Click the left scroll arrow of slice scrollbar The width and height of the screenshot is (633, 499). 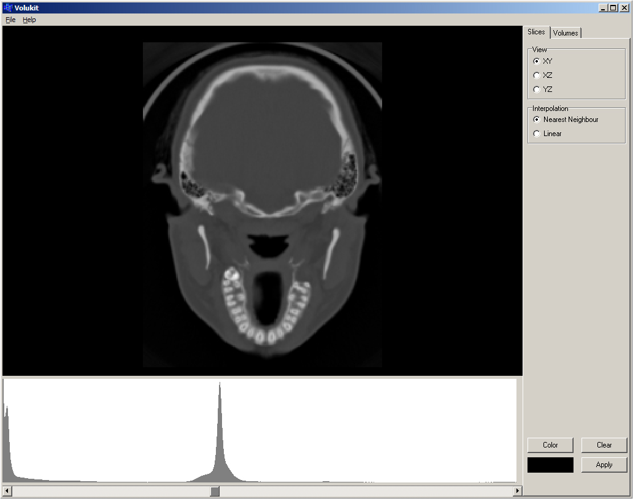pos(7,491)
